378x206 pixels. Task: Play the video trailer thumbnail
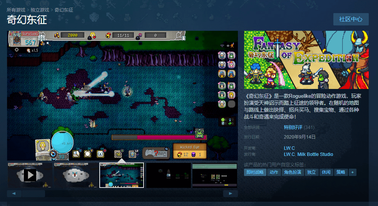(30, 175)
